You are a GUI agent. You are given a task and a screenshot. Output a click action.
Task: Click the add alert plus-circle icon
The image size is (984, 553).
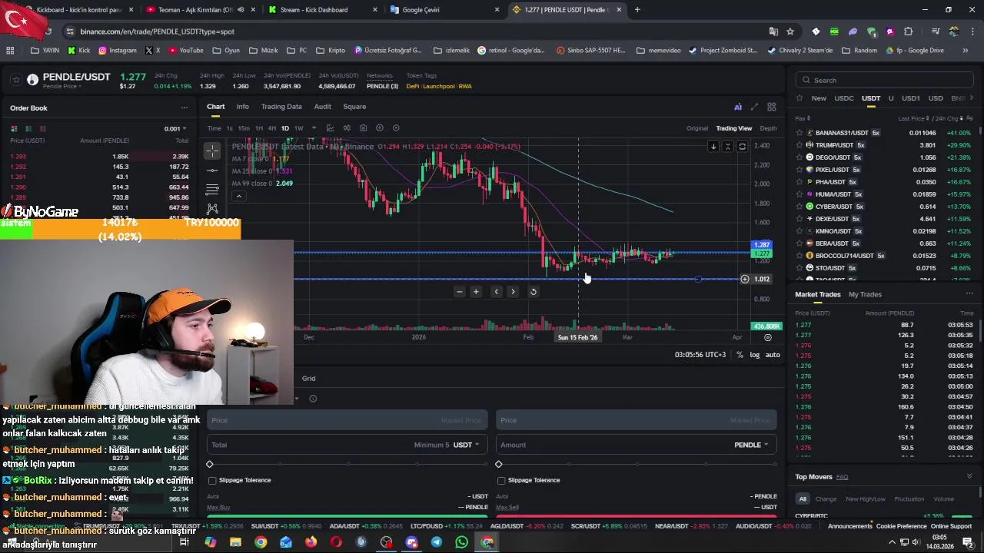coord(380,128)
